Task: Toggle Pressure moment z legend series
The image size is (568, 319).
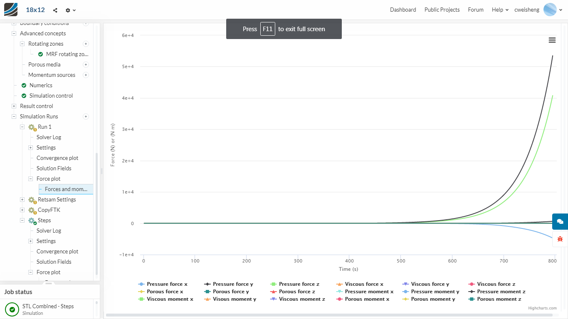Action: pyautogui.click(x=496, y=292)
